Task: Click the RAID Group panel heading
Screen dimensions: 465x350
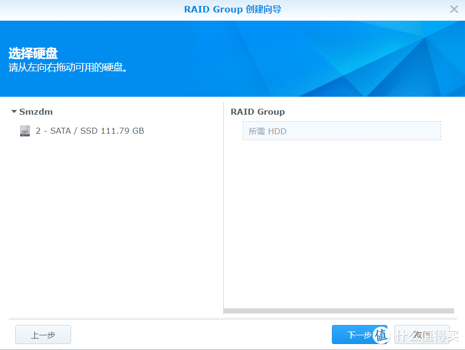Action: coord(257,111)
